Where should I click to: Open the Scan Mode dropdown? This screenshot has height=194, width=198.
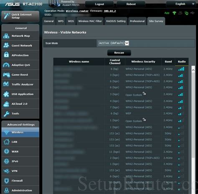tap(114, 43)
